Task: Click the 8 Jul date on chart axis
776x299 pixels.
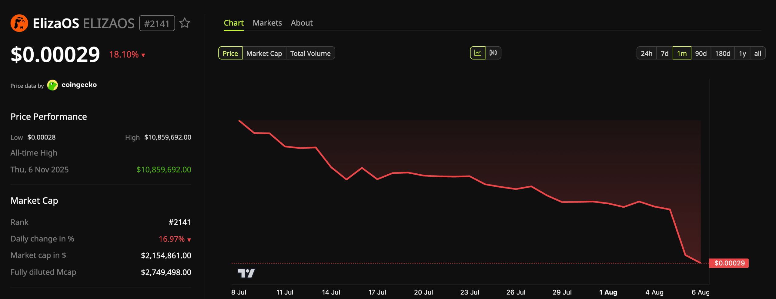Action: click(x=239, y=292)
